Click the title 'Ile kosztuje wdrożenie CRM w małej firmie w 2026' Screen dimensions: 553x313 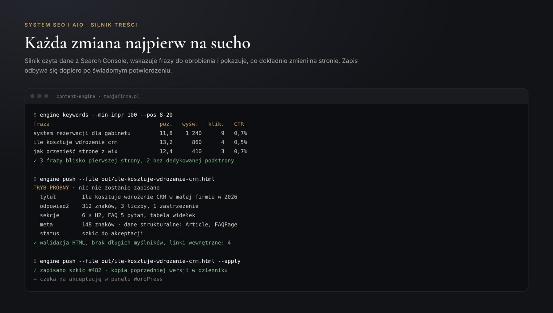(159, 197)
